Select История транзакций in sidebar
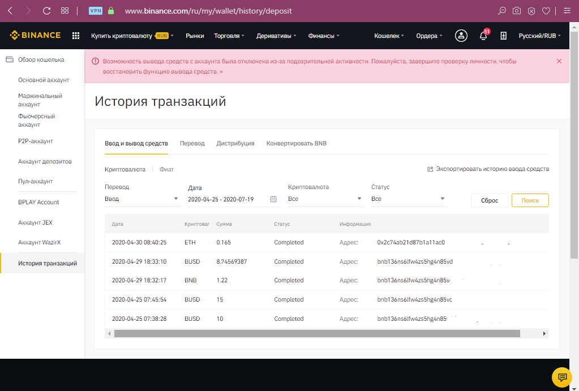 click(42, 263)
